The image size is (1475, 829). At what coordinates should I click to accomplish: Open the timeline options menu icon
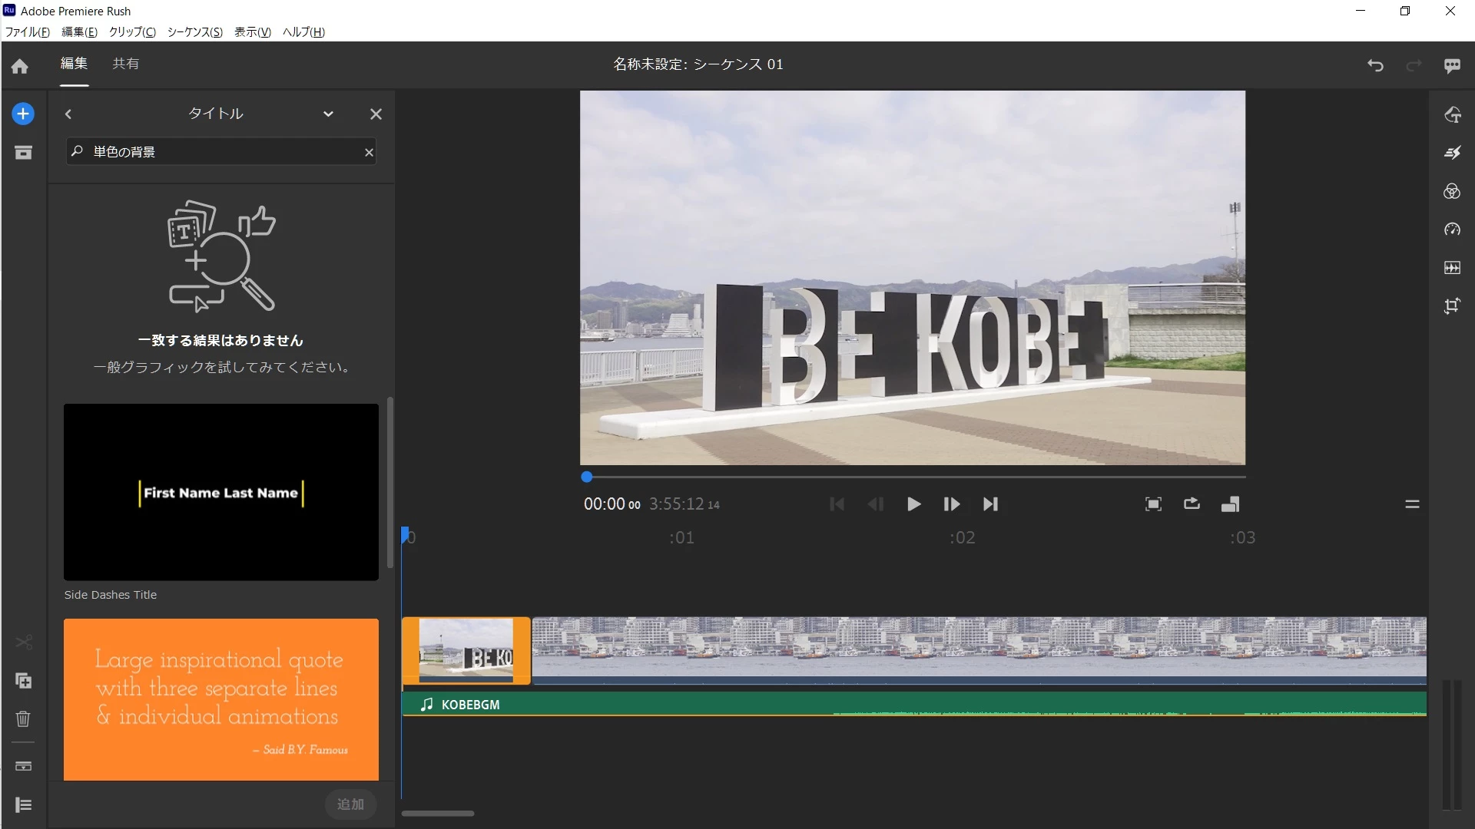tap(1412, 504)
